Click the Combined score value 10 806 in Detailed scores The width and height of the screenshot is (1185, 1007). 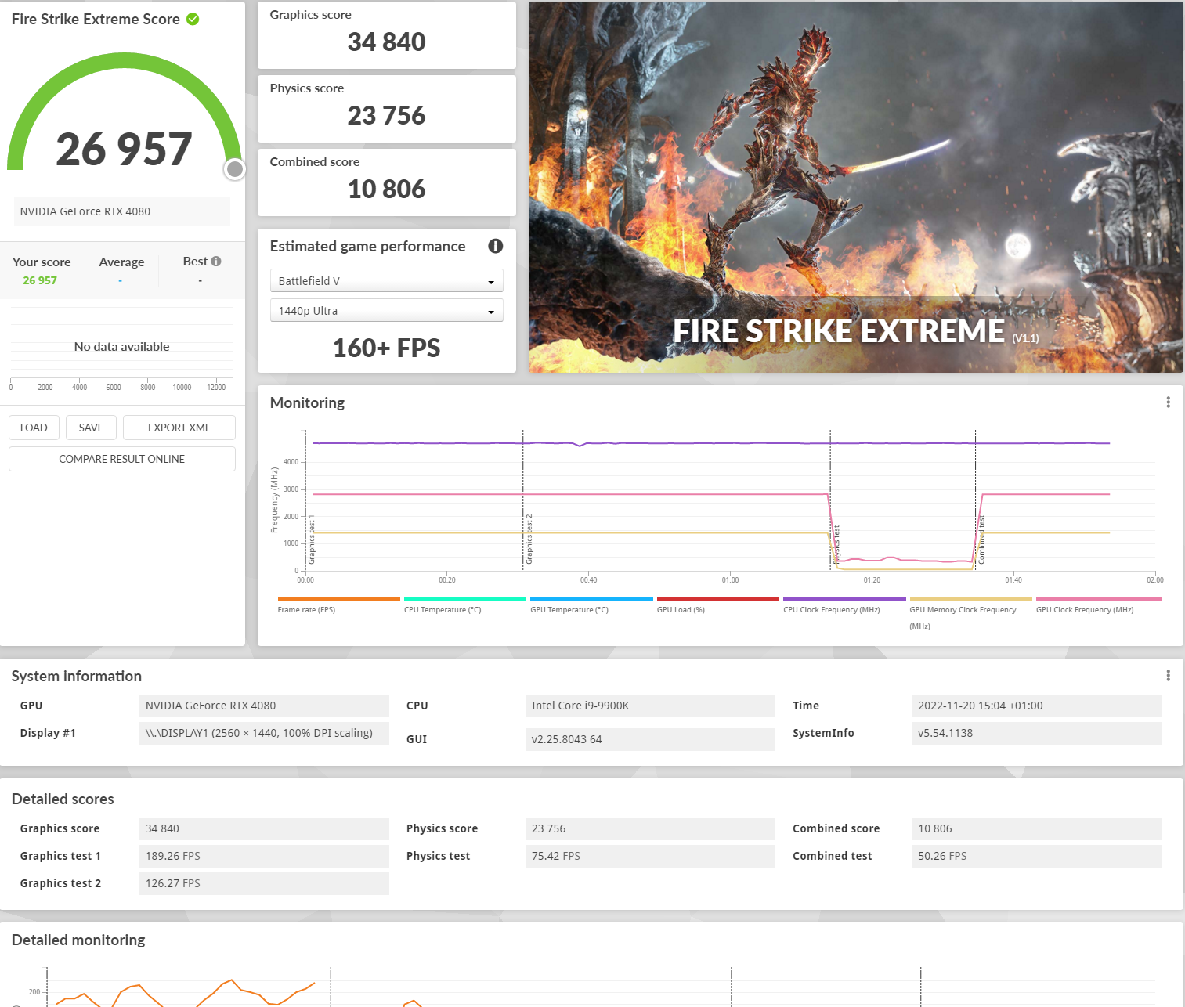point(1037,828)
